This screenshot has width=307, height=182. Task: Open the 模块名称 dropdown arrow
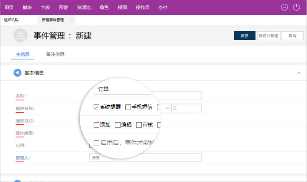(167, 108)
